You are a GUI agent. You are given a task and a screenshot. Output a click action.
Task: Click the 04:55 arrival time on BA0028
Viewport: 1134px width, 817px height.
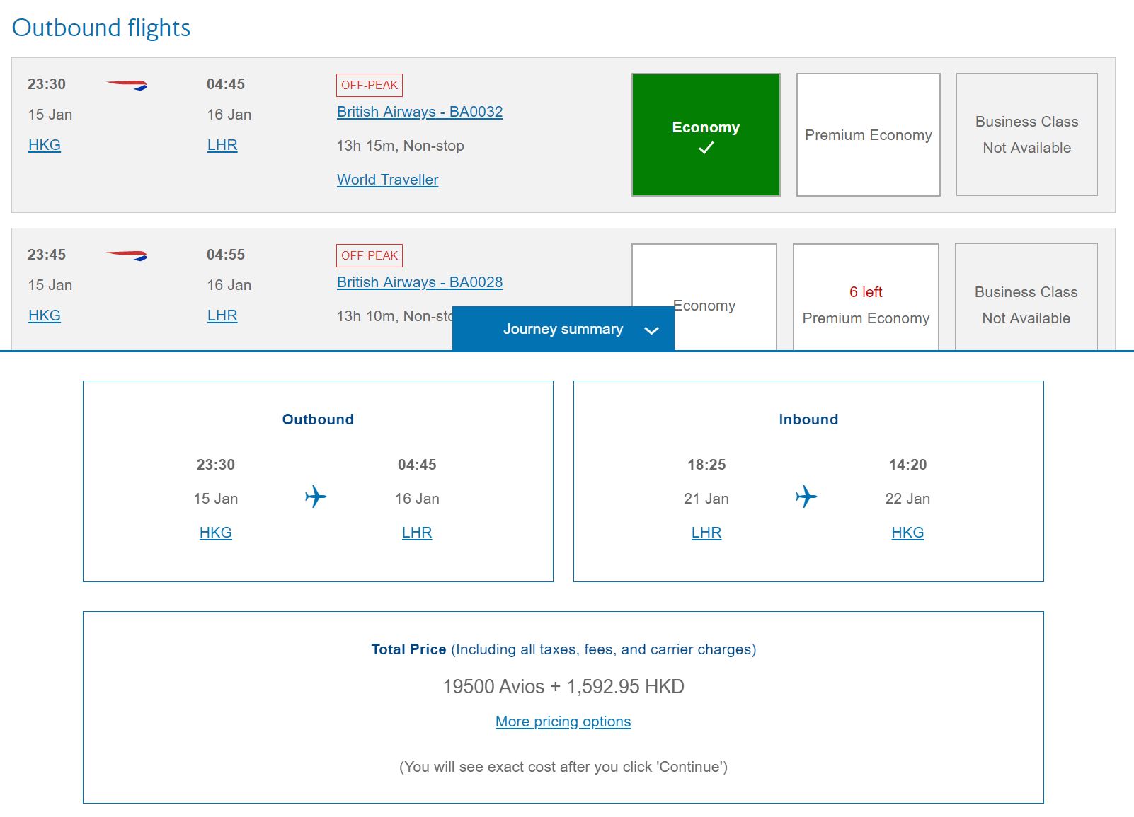click(x=226, y=255)
